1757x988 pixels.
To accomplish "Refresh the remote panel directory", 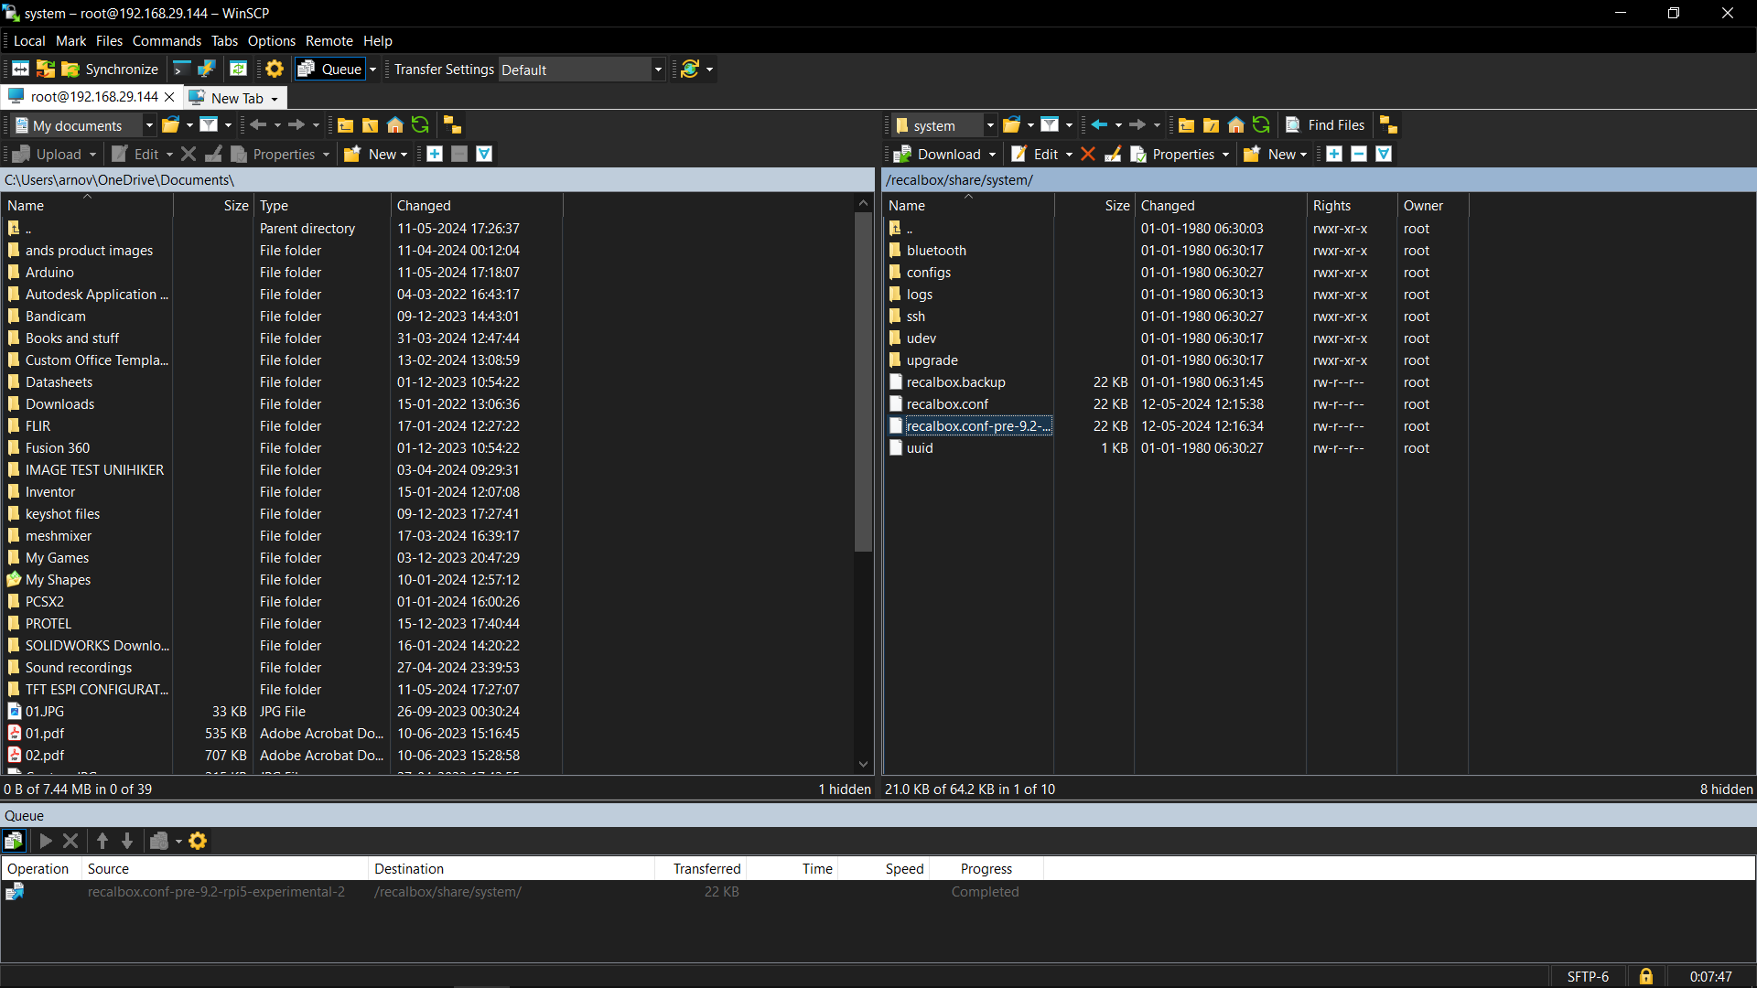I will click(1261, 125).
